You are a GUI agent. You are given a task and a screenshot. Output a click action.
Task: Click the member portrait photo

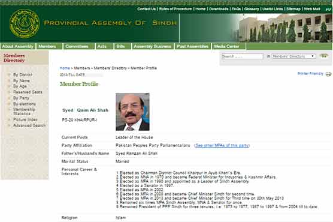(x=132, y=112)
